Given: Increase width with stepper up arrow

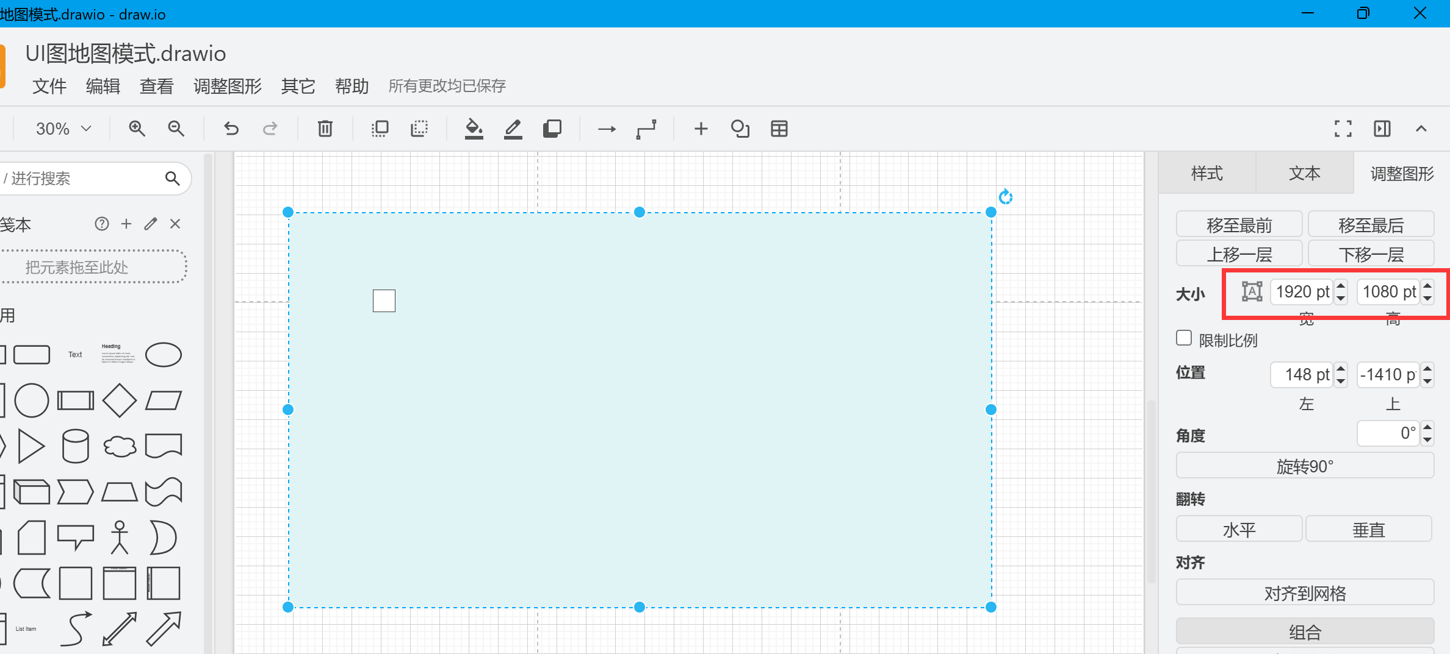Looking at the screenshot, I should click(x=1341, y=285).
